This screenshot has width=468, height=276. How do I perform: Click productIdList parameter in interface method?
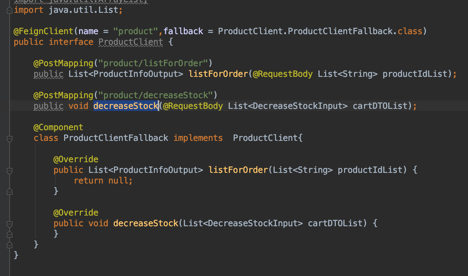pyautogui.click(x=415, y=74)
